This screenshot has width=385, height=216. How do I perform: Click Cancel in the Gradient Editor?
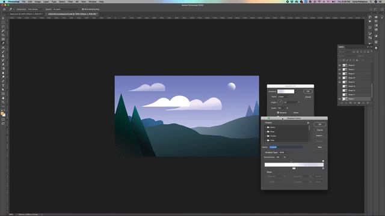319,130
